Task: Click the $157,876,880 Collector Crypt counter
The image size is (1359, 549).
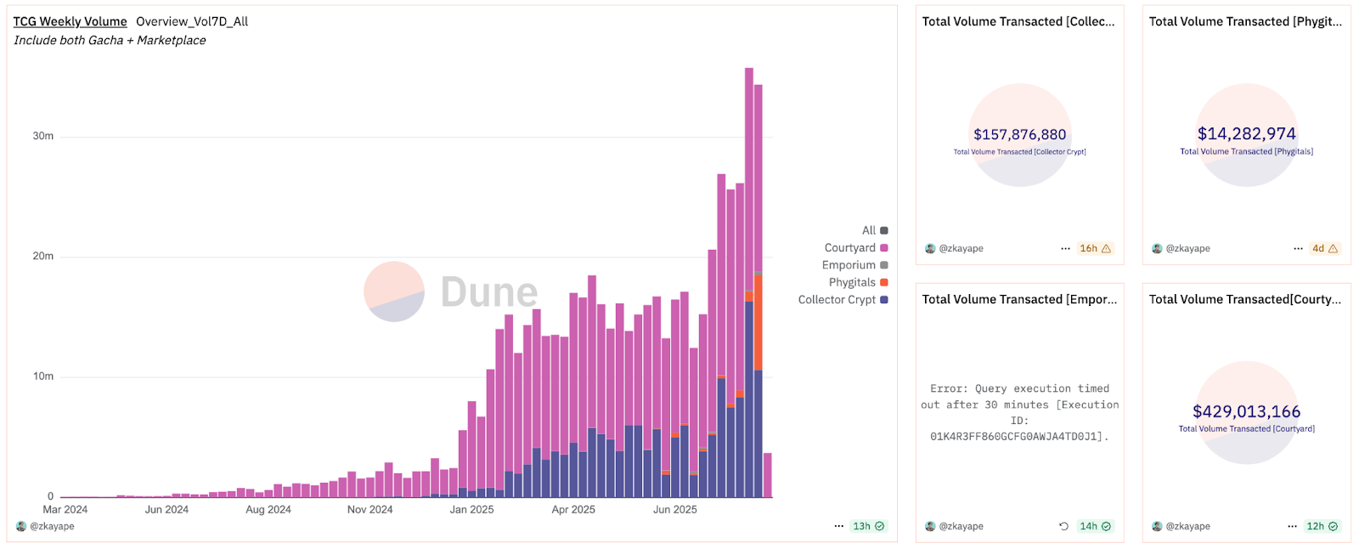Action: [1019, 134]
